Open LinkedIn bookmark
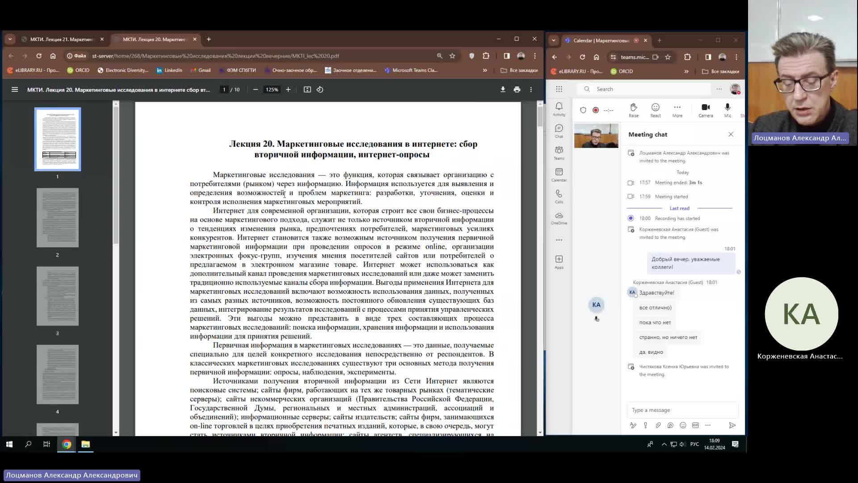The image size is (858, 483). coord(169,70)
